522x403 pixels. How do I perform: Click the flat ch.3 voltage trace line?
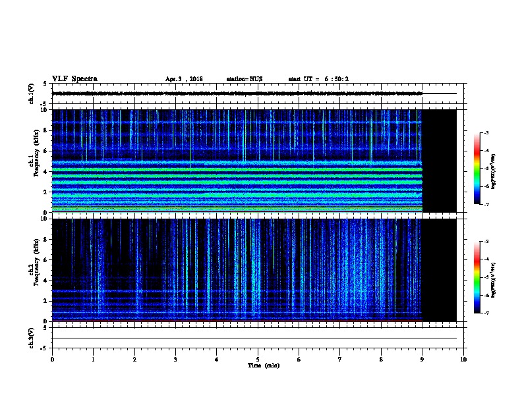(254, 338)
